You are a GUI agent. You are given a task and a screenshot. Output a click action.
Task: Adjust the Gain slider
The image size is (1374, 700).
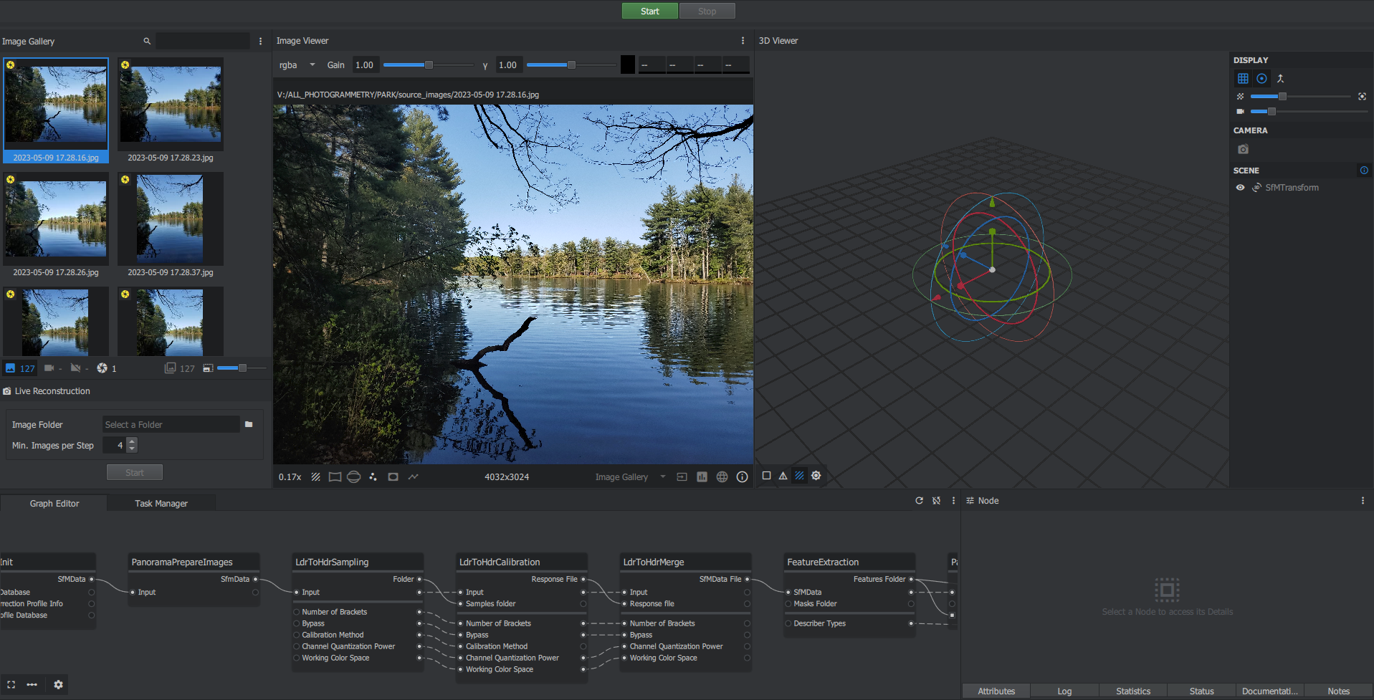point(428,65)
